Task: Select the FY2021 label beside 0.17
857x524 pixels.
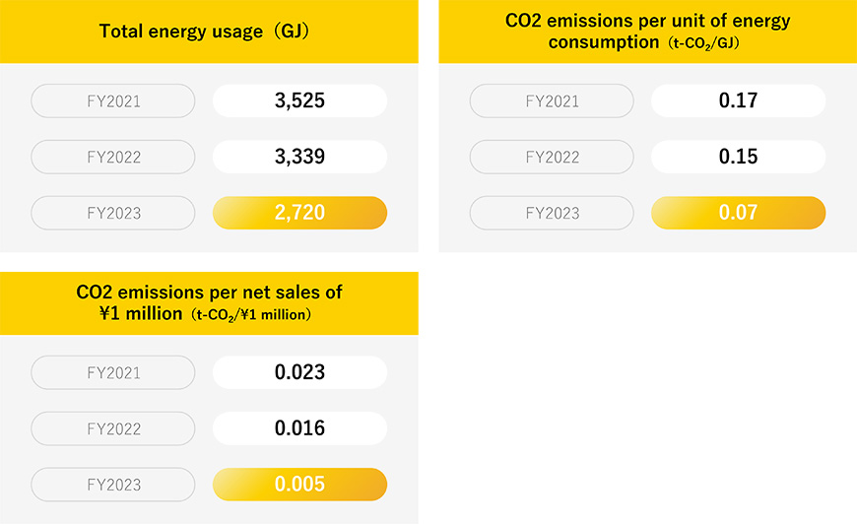Action: [552, 101]
